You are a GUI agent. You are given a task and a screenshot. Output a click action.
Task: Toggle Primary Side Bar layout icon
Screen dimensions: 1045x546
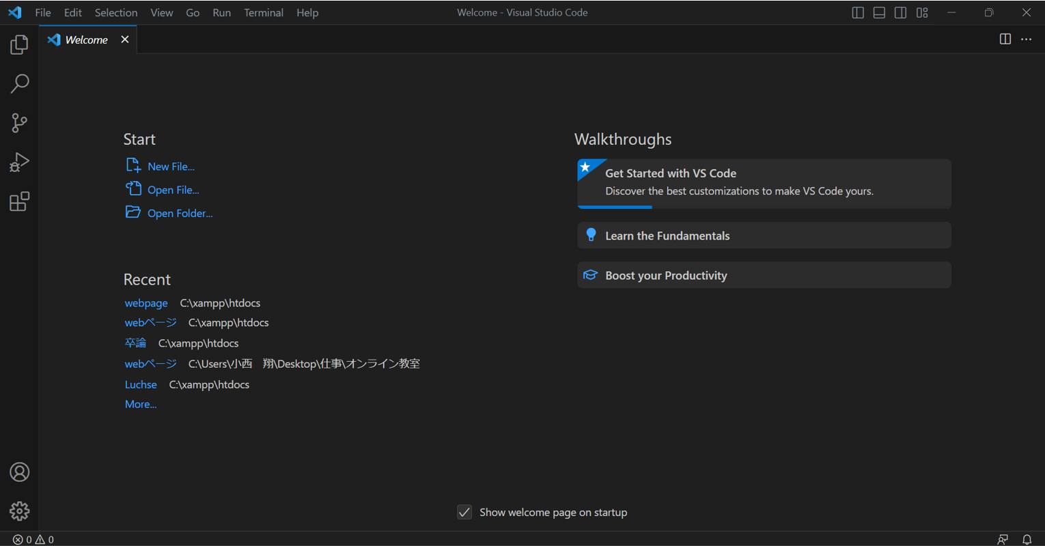[858, 12]
